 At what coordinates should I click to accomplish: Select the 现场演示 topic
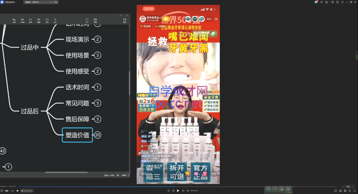pos(77,39)
